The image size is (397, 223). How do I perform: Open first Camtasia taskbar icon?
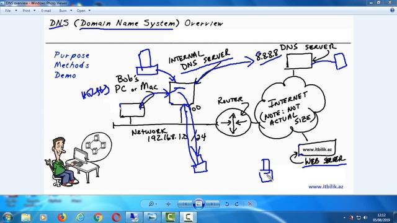pos(170,217)
